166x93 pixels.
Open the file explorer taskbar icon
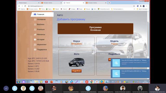tap(36, 82)
